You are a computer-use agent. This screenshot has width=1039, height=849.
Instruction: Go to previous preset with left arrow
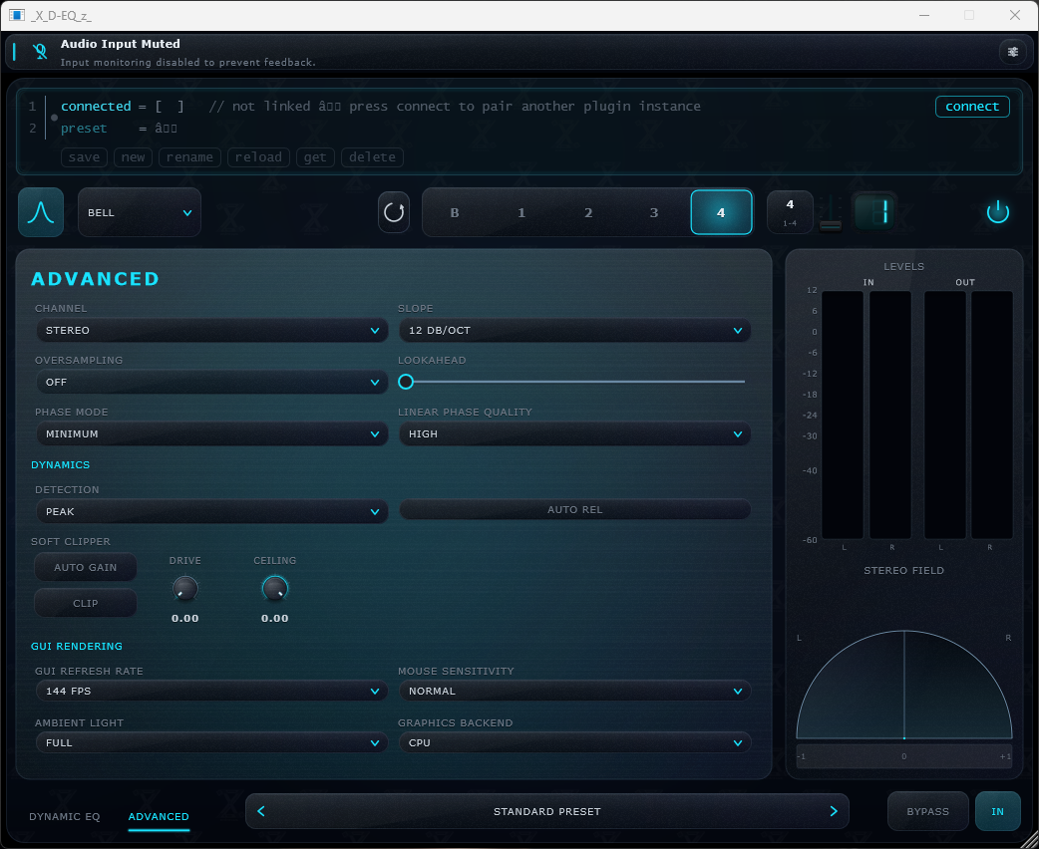click(x=261, y=811)
